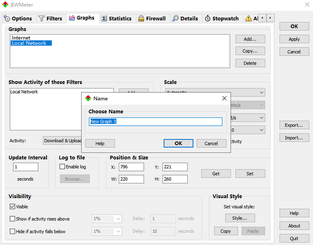313x245 pixels.
Task: Click the Filters funnel icon
Action: tap(41, 19)
